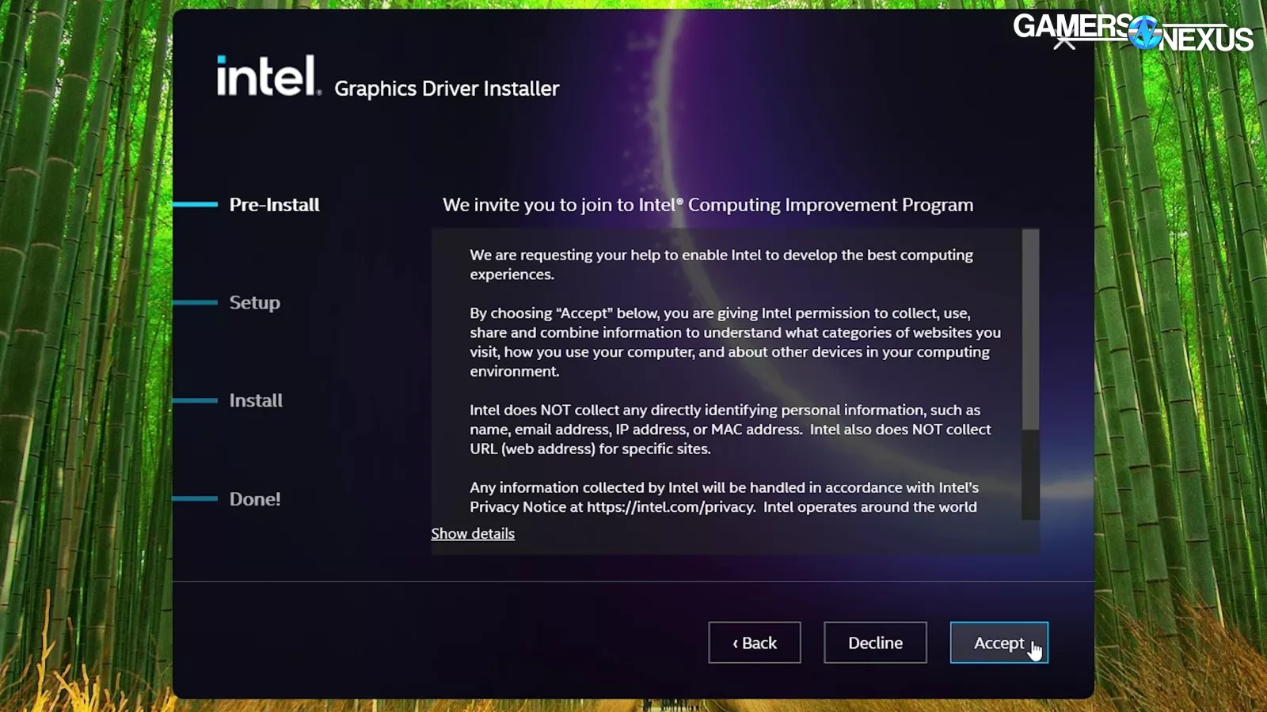Select the Done! step
This screenshot has width=1267, height=712.
[x=254, y=498]
